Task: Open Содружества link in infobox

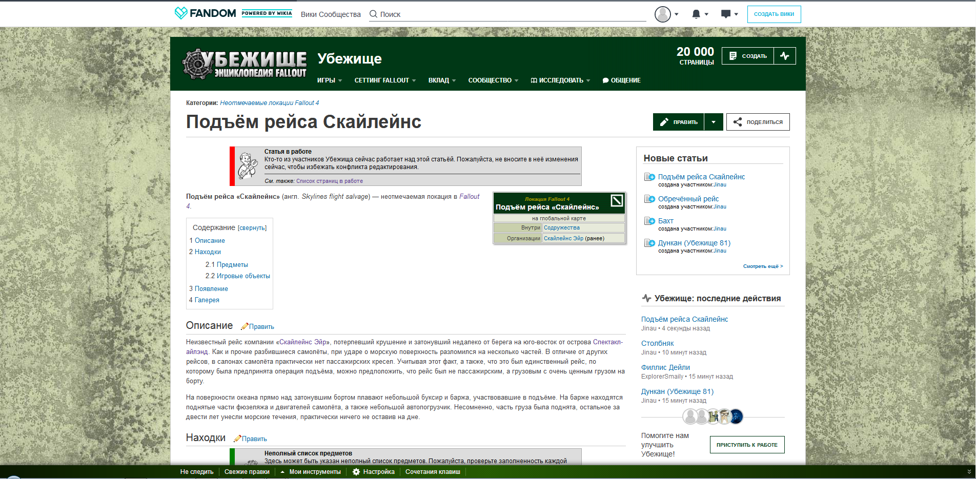Action: point(562,228)
